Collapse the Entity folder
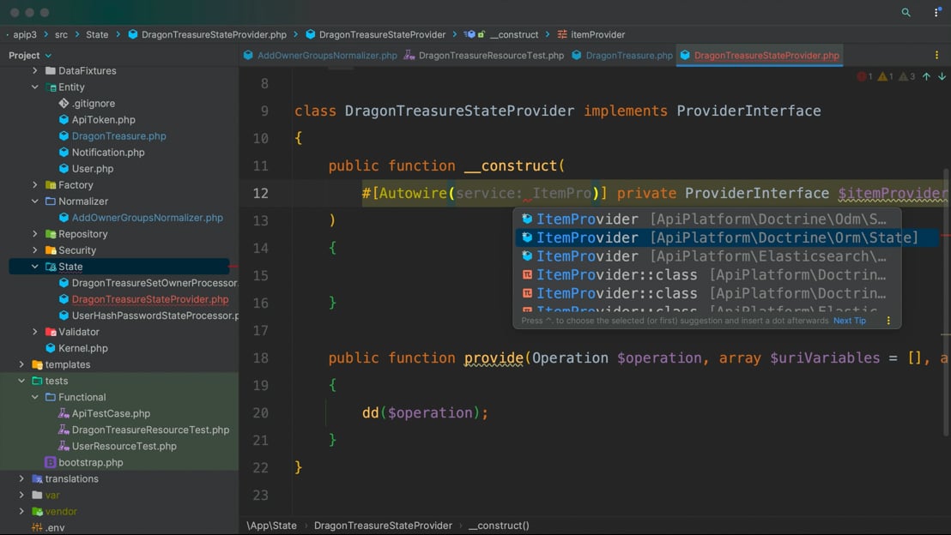The width and height of the screenshot is (951, 535). click(x=35, y=87)
